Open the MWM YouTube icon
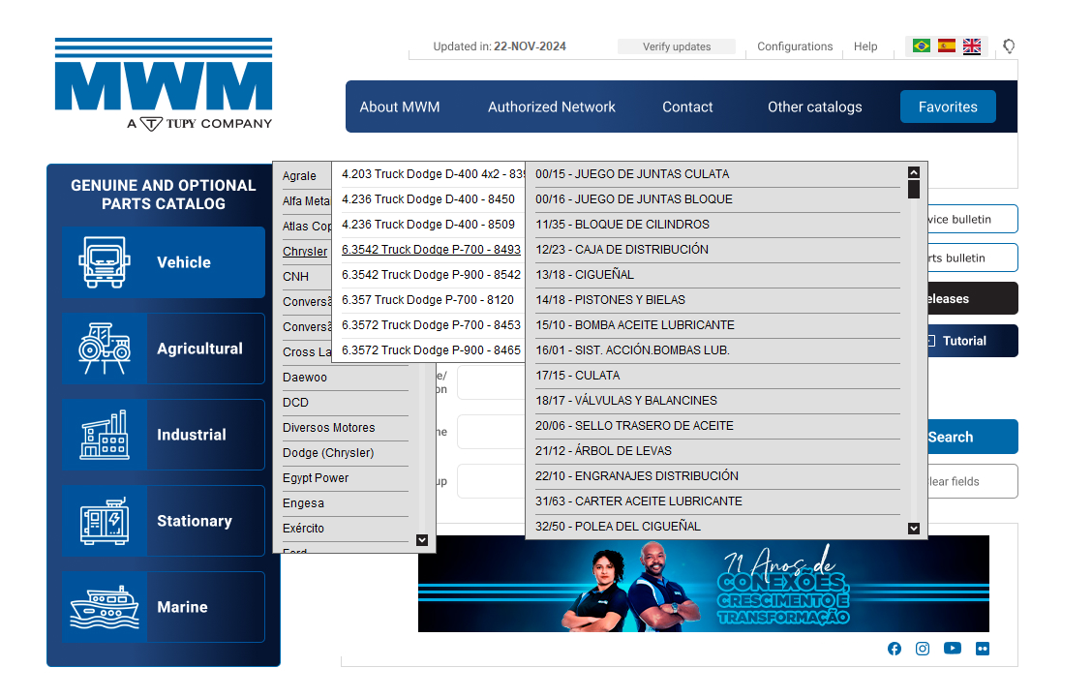Image resolution: width=1092 pixels, height=698 pixels. click(x=952, y=649)
